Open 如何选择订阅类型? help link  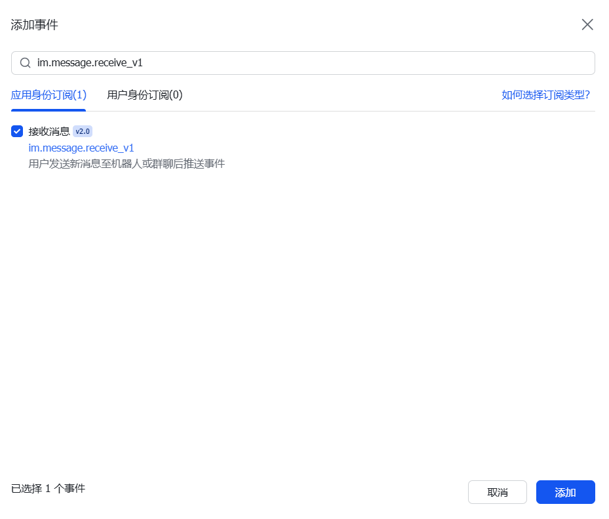[x=545, y=95]
